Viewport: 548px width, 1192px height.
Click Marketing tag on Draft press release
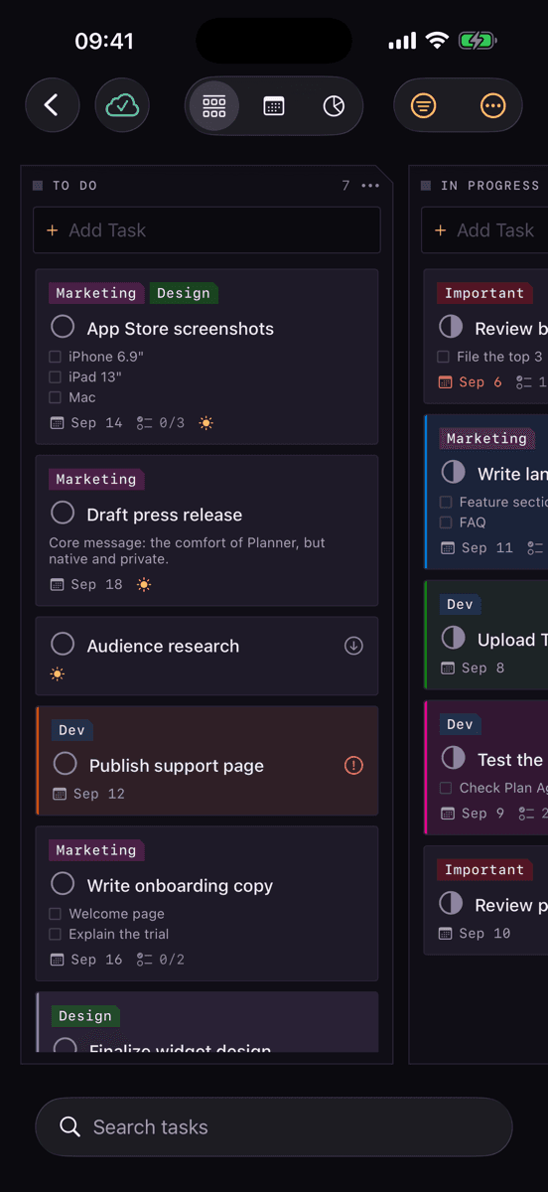pyautogui.click(x=96, y=479)
